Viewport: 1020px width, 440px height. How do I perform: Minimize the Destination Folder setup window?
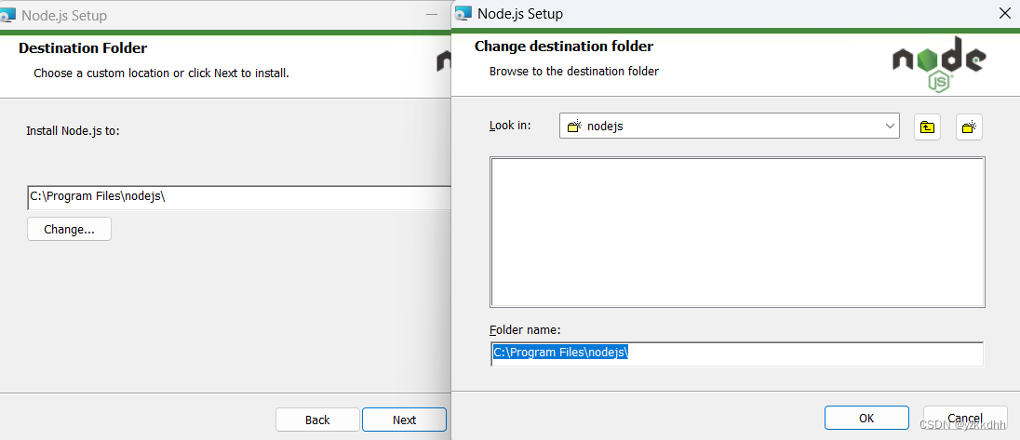[432, 14]
